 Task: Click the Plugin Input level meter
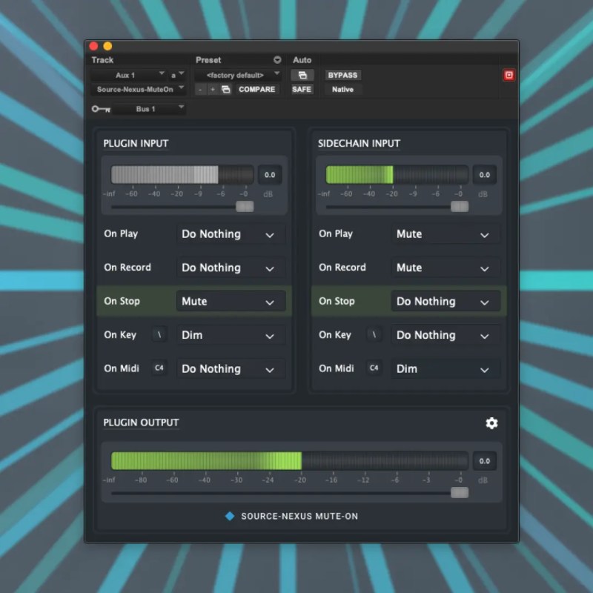tap(182, 175)
